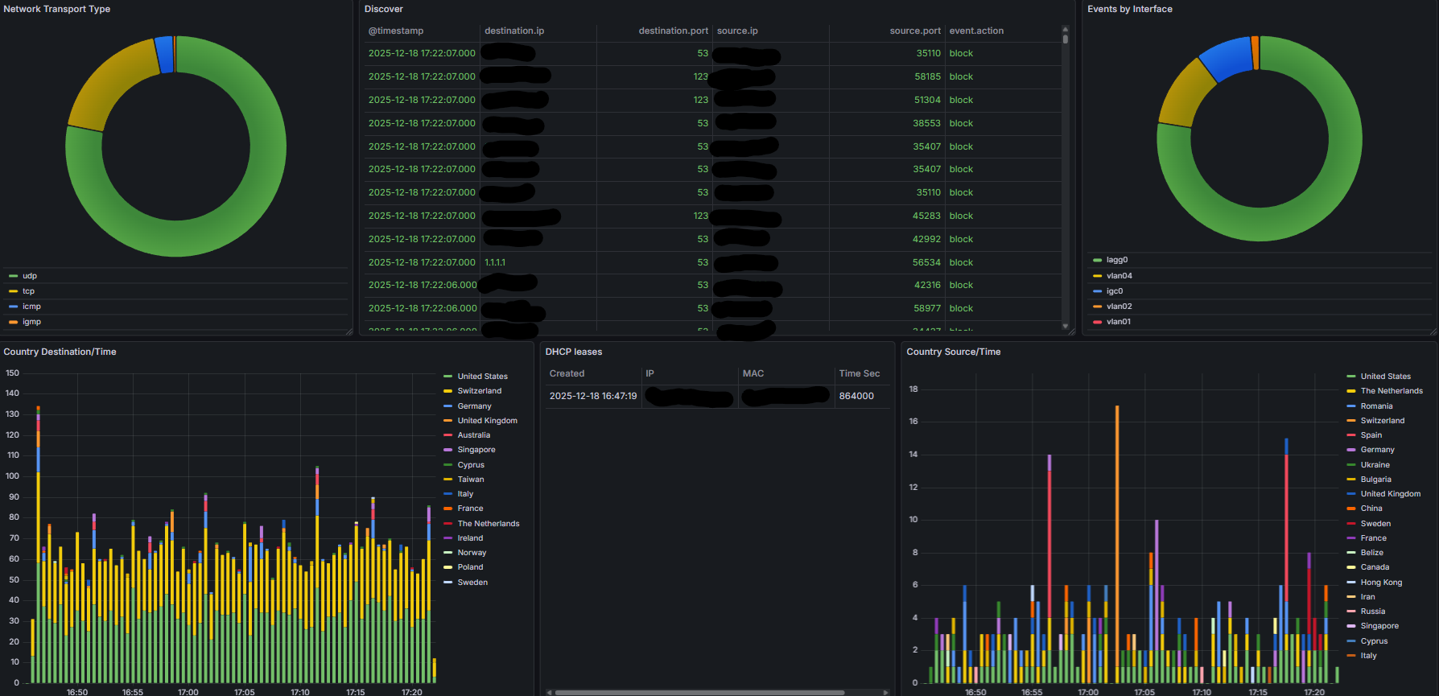The height and width of the screenshot is (696, 1439).
Task: Click the Created column header in DHCP leases
Action: click(x=567, y=373)
